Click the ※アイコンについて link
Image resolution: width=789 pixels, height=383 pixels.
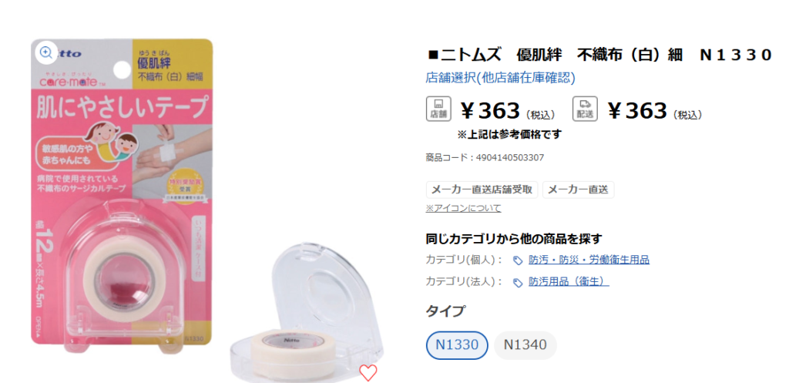[463, 208]
